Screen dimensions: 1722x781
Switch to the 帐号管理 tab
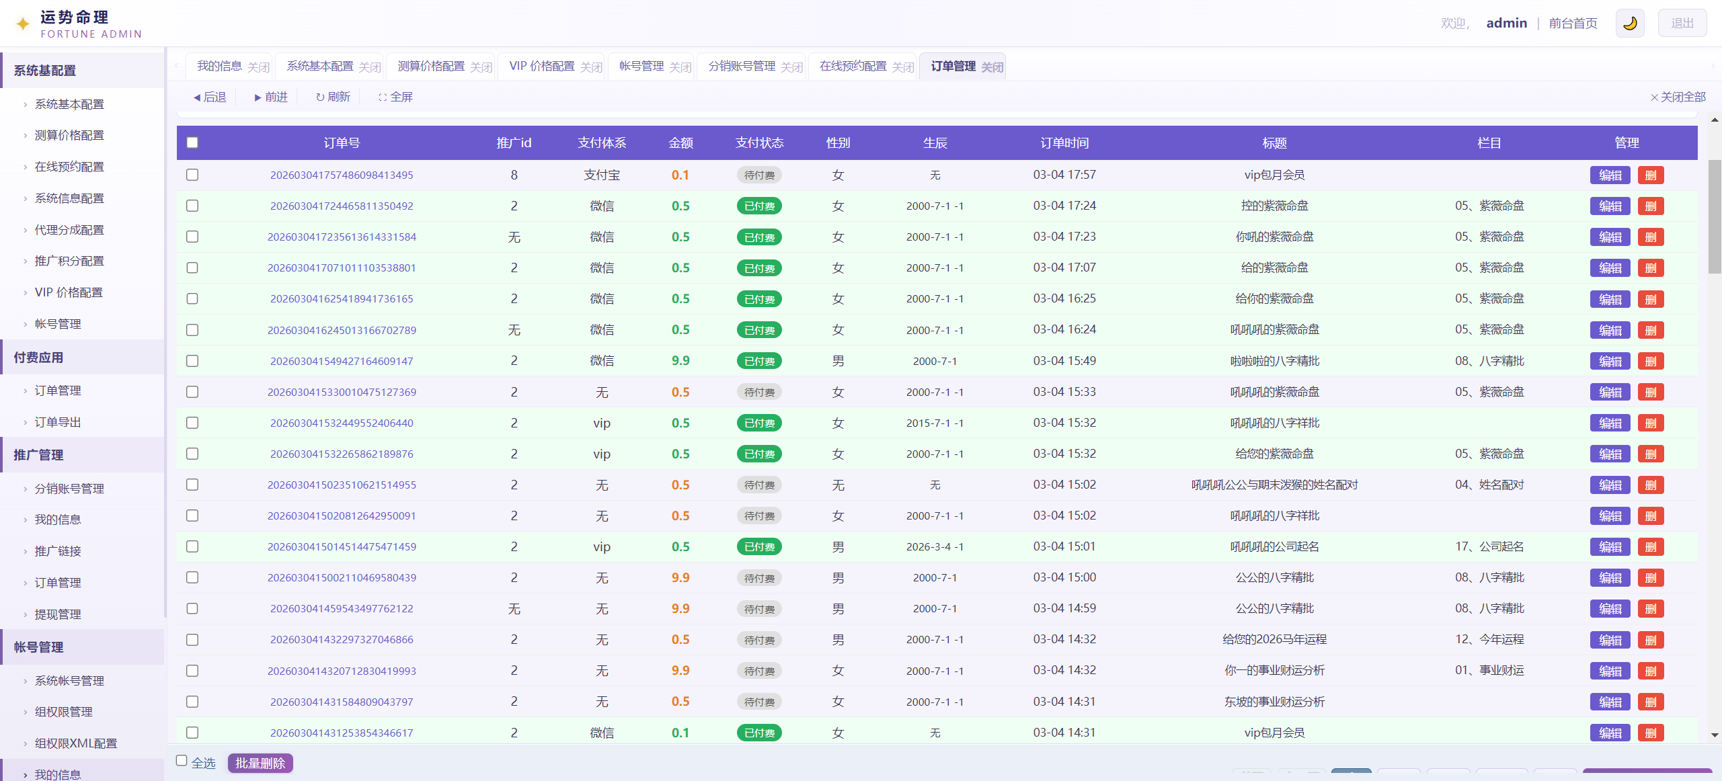click(x=641, y=66)
